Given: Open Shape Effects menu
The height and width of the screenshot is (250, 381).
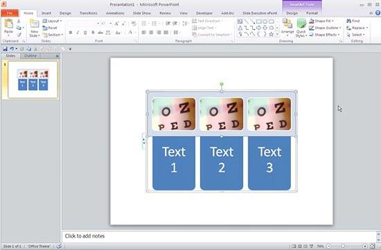Looking at the screenshot, I should click(x=324, y=35).
